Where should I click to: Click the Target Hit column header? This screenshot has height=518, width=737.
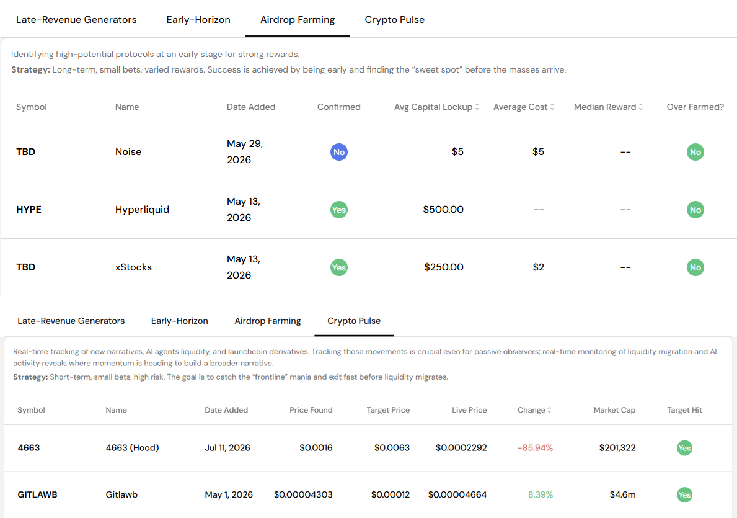[684, 410]
